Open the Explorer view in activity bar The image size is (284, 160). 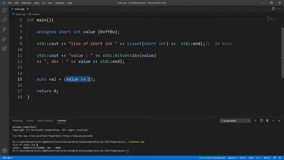pyautogui.click(x=4, y=10)
